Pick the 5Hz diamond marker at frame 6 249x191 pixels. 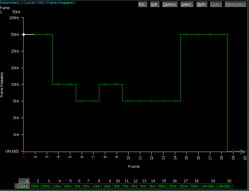82,101
